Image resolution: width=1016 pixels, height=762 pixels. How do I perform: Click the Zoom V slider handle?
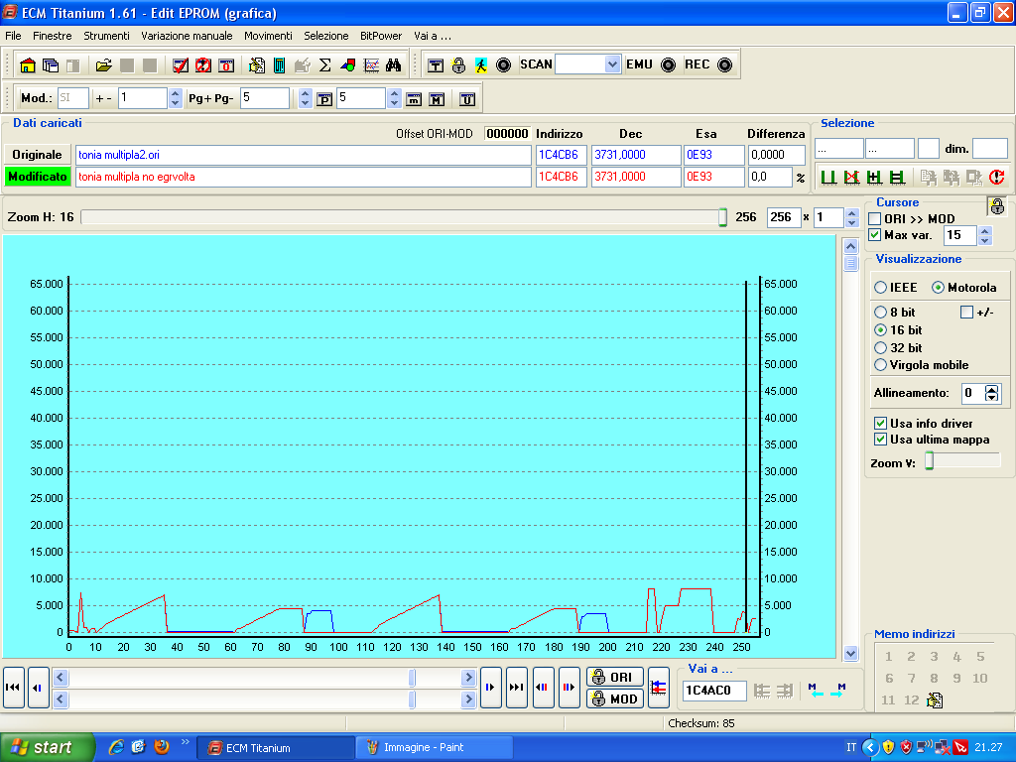930,460
